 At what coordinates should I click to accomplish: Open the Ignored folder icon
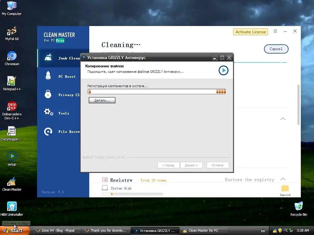[285, 188]
